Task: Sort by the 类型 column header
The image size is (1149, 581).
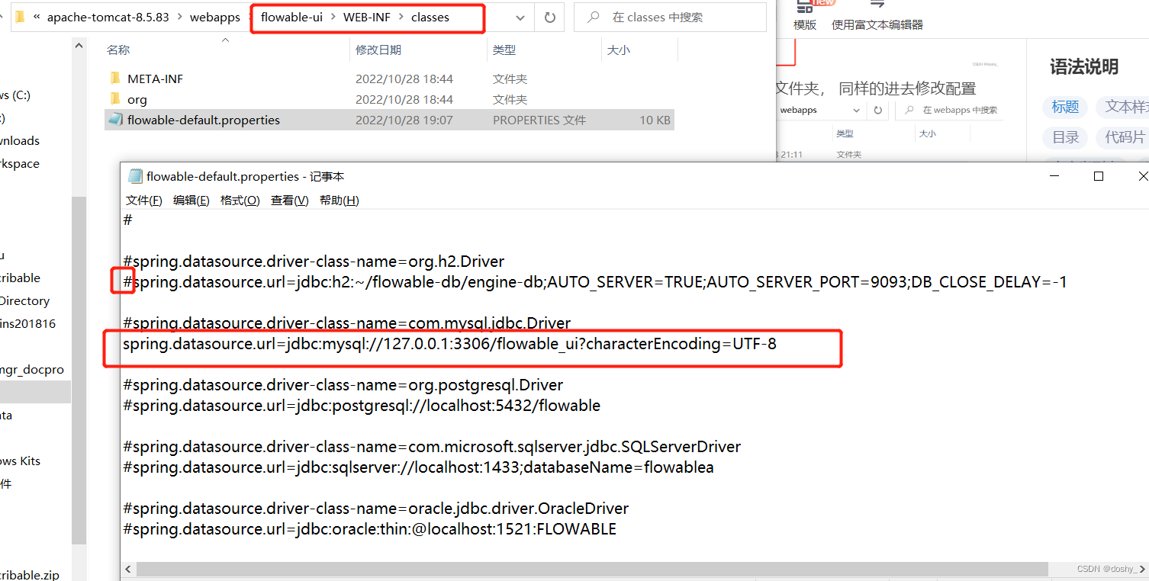Action: (504, 50)
